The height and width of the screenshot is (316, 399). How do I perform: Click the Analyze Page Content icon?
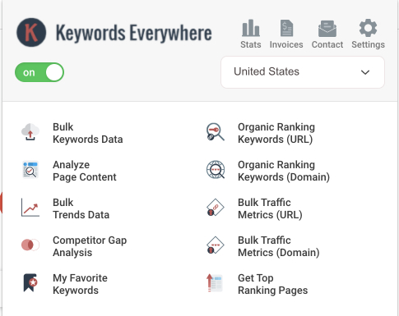point(30,170)
